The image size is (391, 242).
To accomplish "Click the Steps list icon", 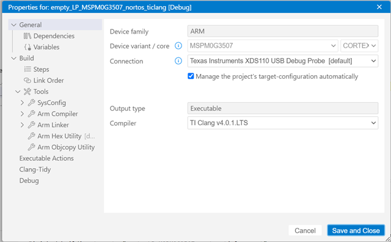I will tap(27, 69).
